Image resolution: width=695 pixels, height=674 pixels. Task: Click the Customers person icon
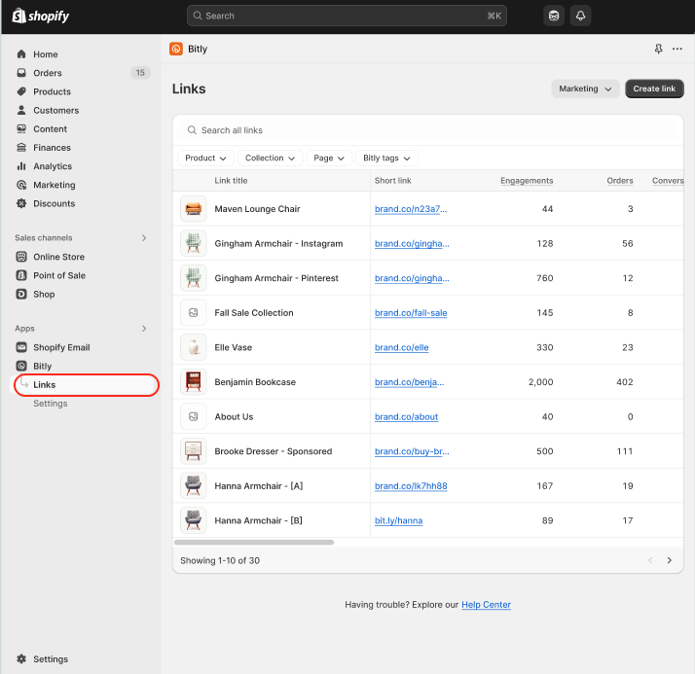click(21, 110)
